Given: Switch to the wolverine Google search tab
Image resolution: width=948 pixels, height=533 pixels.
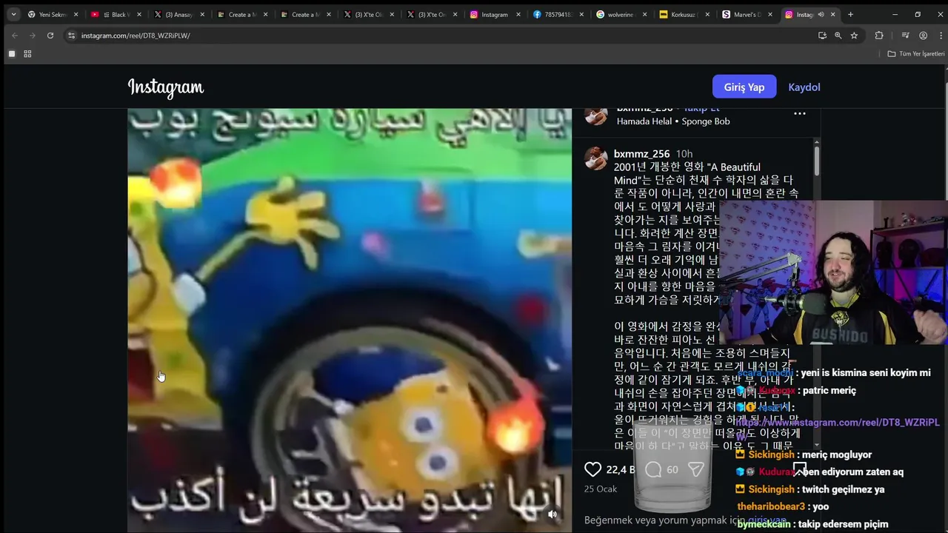Looking at the screenshot, I should (620, 14).
